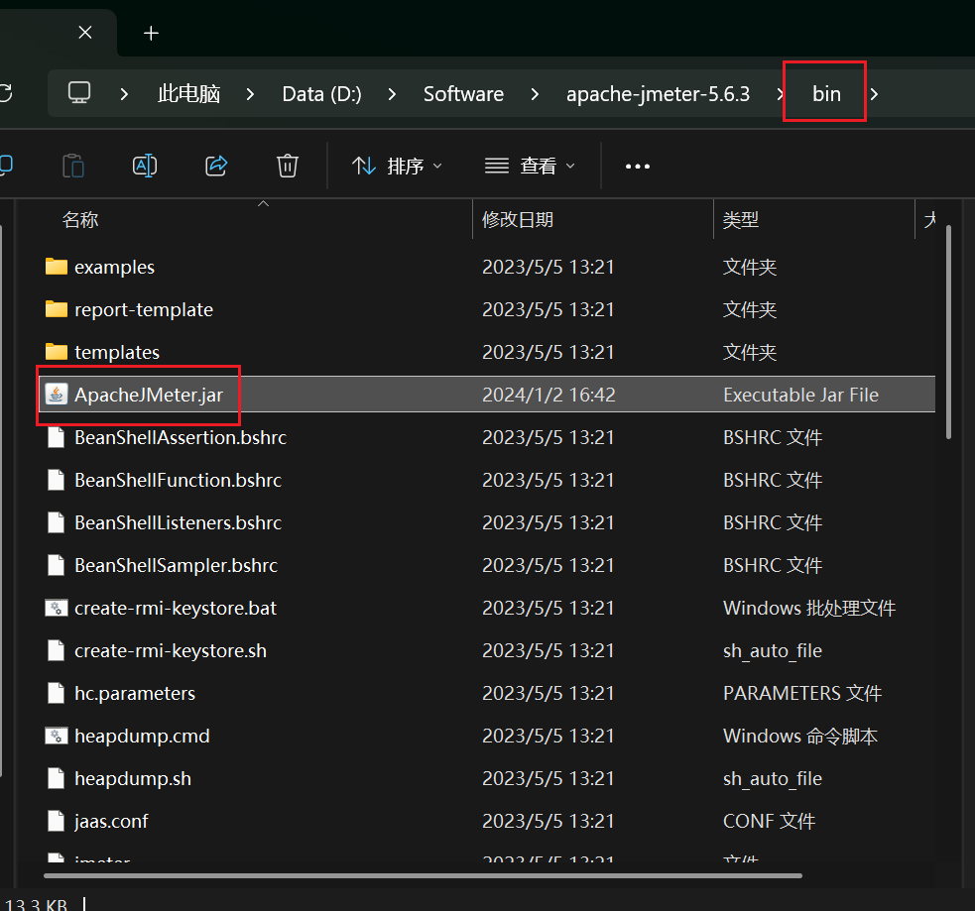Click the horizontal scrollbar of file list
975x911 pixels.
pyautogui.click(x=423, y=875)
